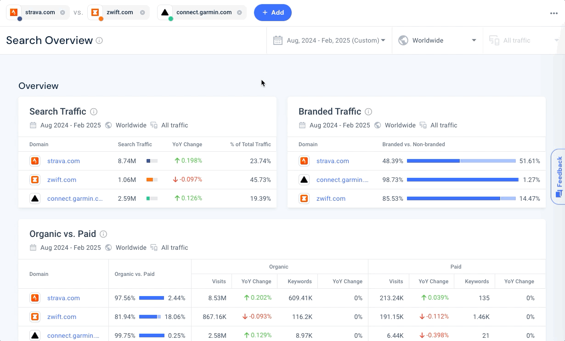Click the 213.24K paid visits value
565x341 pixels.
point(392,298)
